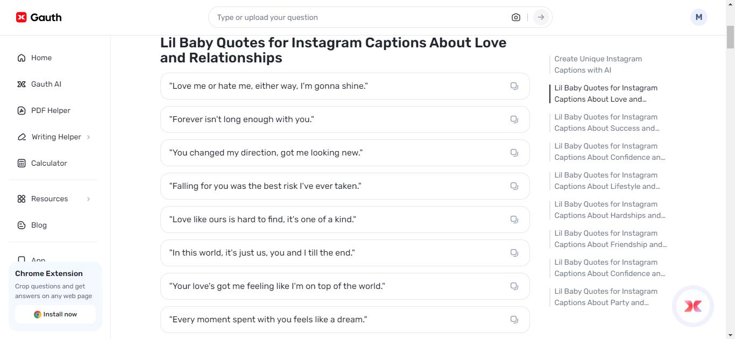Open the floating Gauth chat bubble
The height and width of the screenshot is (339, 735).
[x=693, y=306]
